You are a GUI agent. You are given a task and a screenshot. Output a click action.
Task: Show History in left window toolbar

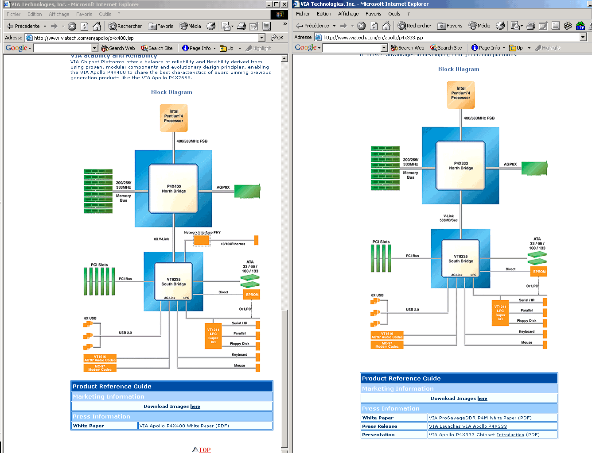[x=211, y=26]
